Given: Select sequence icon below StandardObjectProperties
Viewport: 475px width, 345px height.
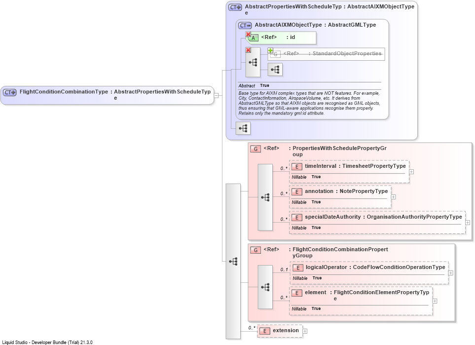Looking at the screenshot, I should tap(275, 70).
